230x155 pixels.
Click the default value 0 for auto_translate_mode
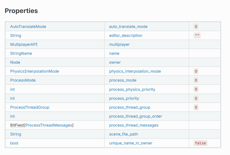(196, 27)
